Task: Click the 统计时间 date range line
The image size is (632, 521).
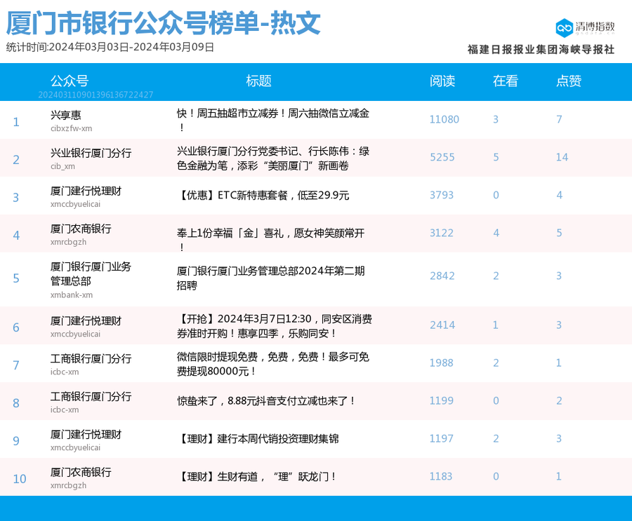Action: coord(110,47)
